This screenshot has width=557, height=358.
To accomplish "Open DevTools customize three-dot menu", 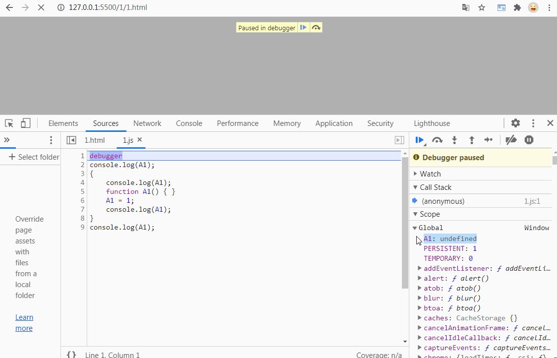I will pyautogui.click(x=533, y=123).
